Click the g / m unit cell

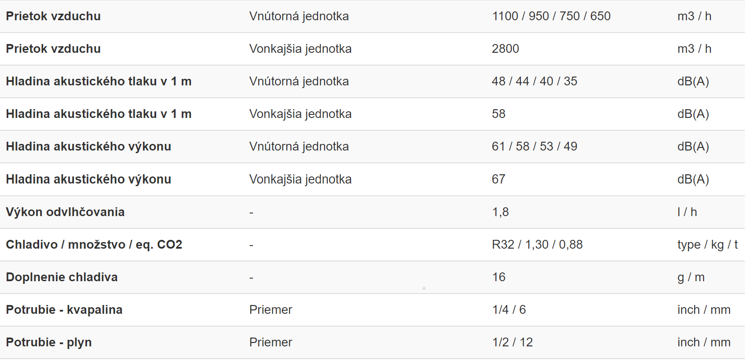[x=691, y=277]
